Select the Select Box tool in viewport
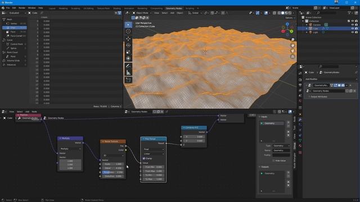The height and width of the screenshot is (202, 360). [x=128, y=25]
